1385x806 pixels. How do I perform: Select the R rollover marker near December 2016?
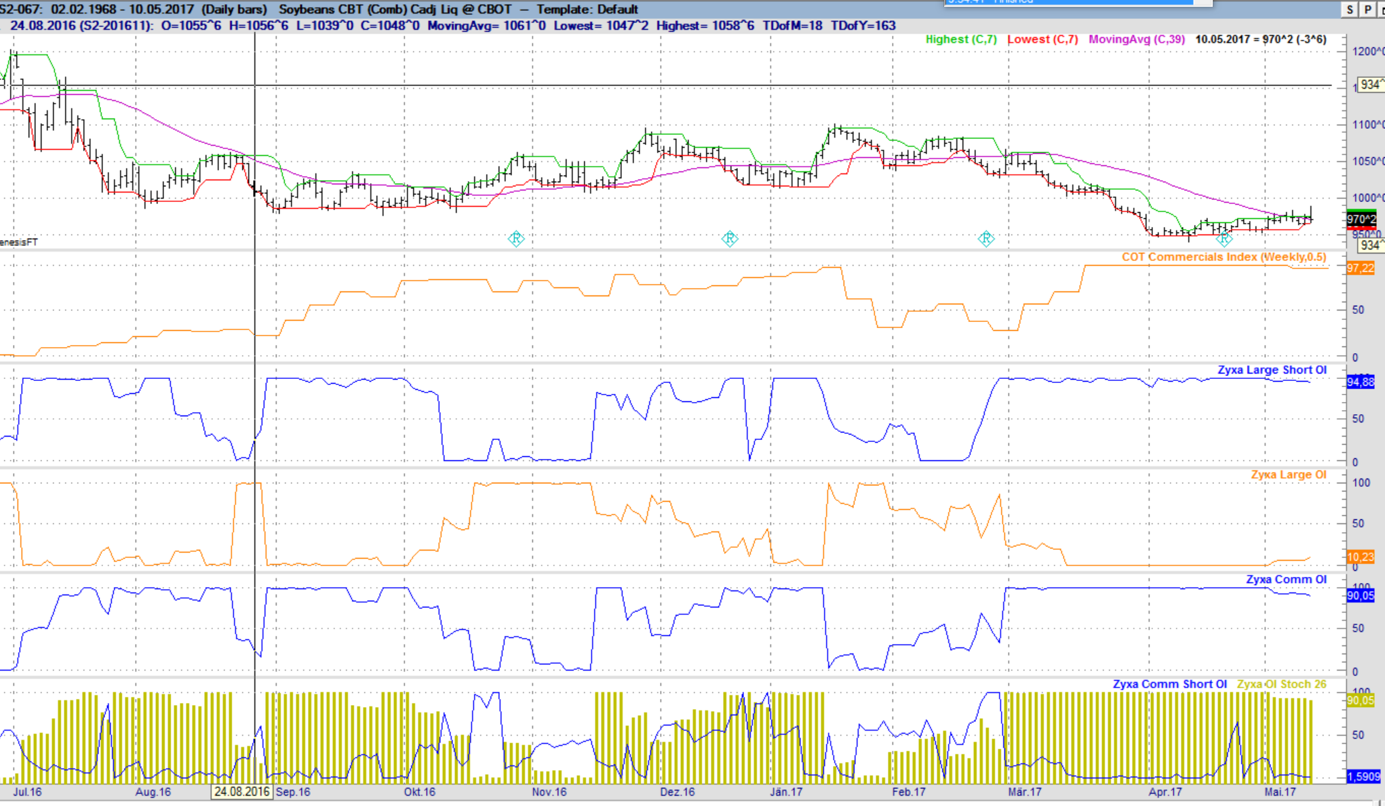coord(730,239)
